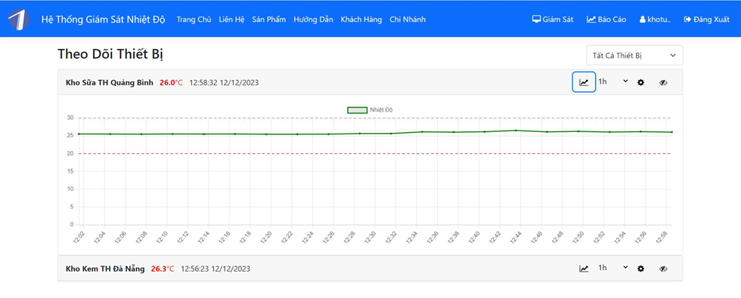Image resolution: width=741 pixels, height=298 pixels.
Task: Hide the Kho Sữa TH Quảng Bình device
Action: tap(664, 82)
